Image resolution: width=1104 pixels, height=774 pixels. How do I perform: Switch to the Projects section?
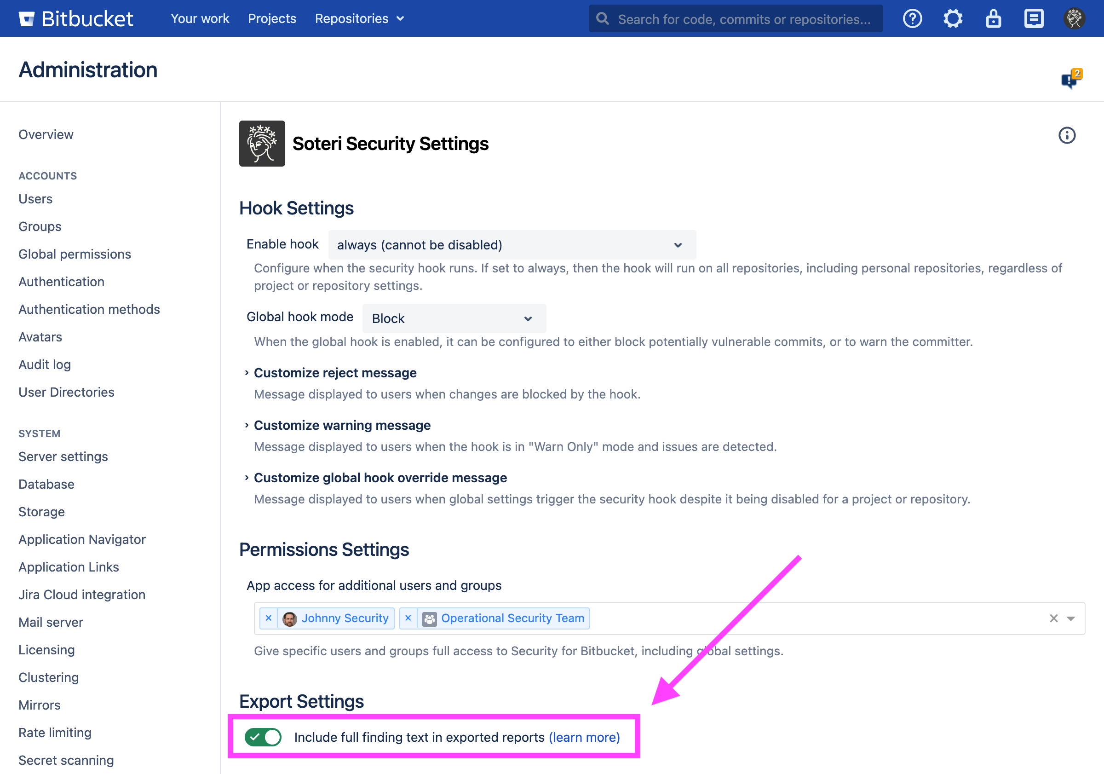(x=272, y=18)
